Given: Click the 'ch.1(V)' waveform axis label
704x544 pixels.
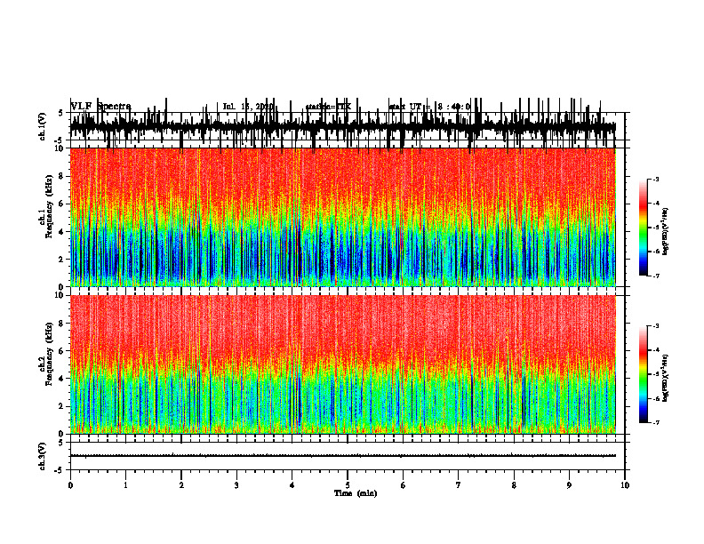Looking at the screenshot, I should (42, 126).
